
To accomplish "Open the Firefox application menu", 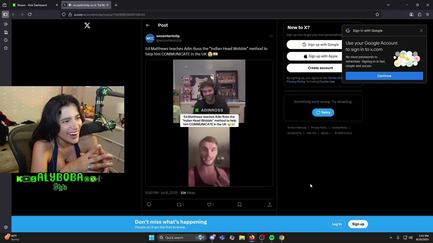I will pos(428,15).
